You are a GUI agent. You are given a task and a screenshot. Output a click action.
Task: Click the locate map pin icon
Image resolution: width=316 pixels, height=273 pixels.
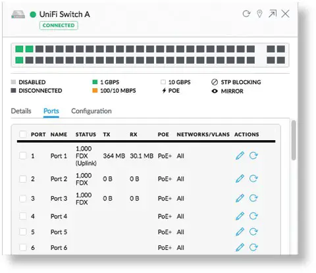tap(259, 14)
